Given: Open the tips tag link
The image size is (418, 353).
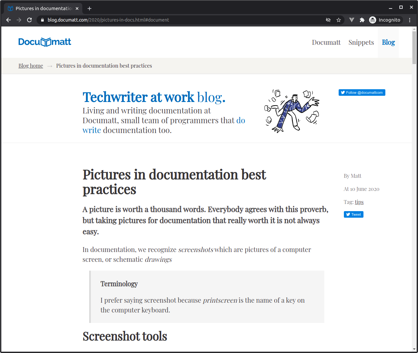Looking at the screenshot, I should pos(359,202).
